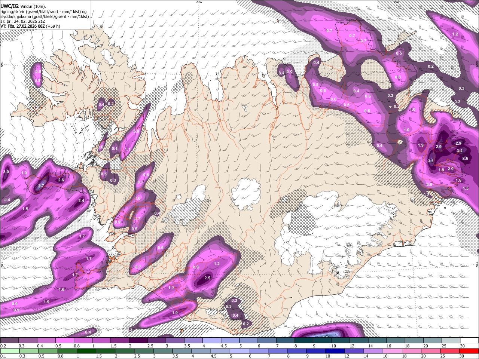This screenshot has width=479, height=359.
Task: Click the 'IT: Þri. 24. 02. 2026 21Z' initialization time
Action: coord(23,21)
